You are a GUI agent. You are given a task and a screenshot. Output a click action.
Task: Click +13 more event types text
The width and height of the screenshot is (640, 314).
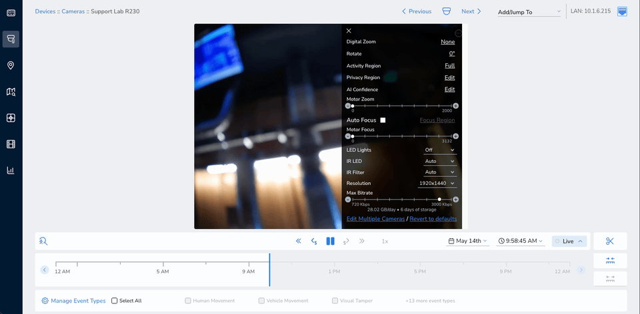[430, 301]
